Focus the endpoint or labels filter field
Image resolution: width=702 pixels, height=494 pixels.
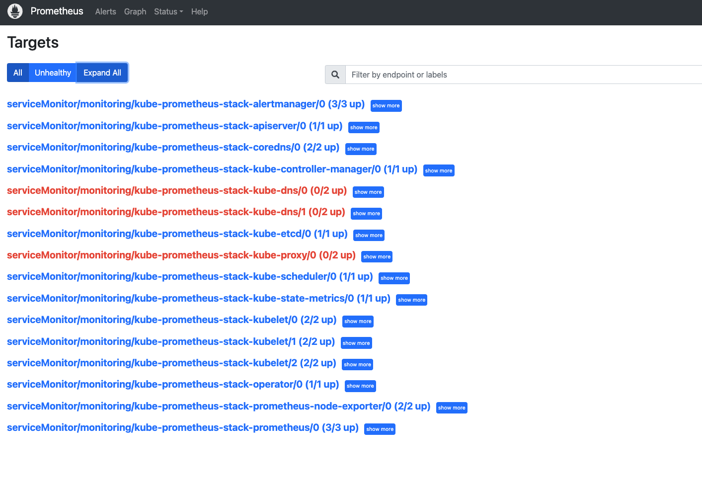click(x=522, y=75)
